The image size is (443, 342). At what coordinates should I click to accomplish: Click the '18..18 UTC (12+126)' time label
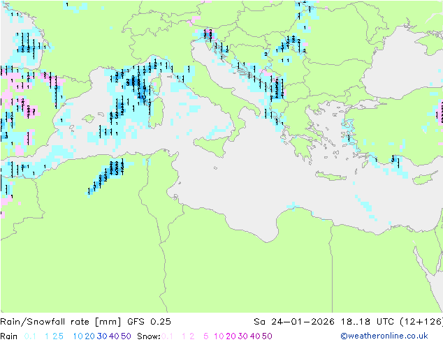coord(392,321)
